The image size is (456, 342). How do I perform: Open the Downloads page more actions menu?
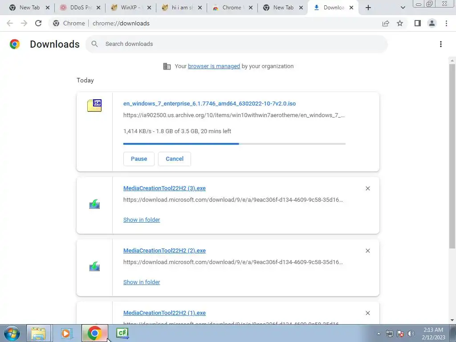pyautogui.click(x=440, y=44)
